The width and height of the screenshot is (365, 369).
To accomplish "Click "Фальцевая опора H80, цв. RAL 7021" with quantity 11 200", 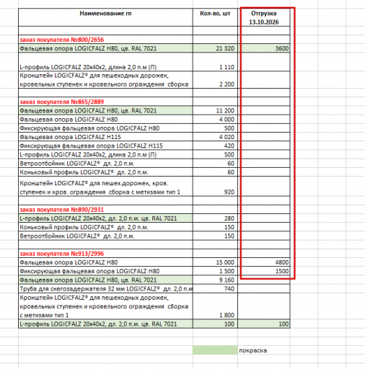I will (105, 110).
